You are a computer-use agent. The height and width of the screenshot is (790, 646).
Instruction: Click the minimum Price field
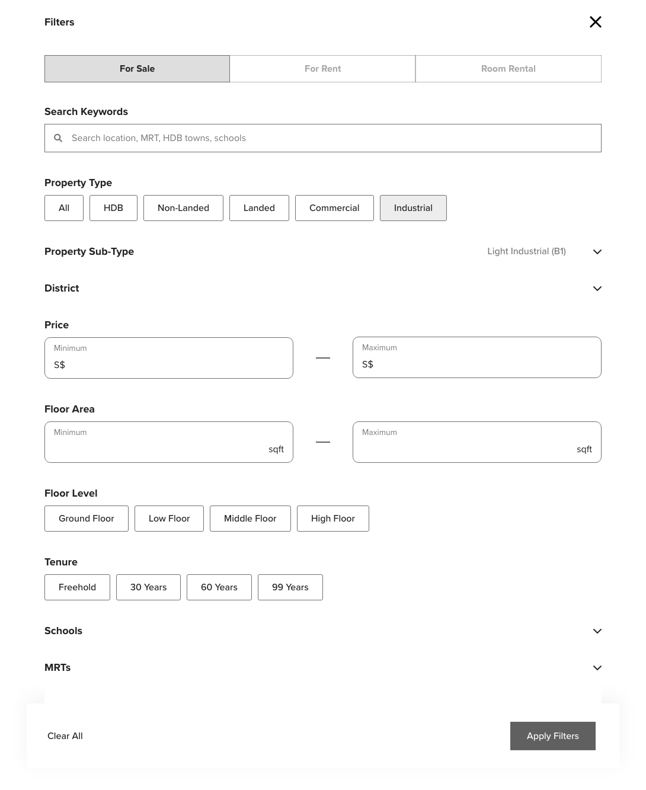169,358
